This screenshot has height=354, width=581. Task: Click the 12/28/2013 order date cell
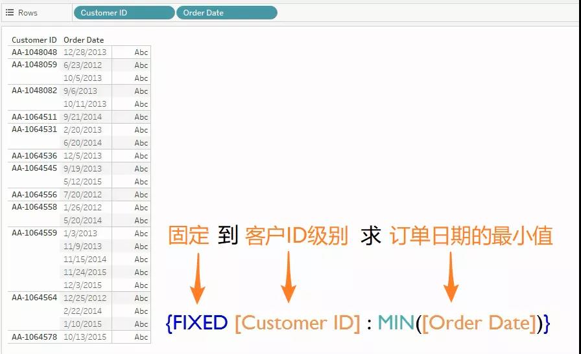85,52
